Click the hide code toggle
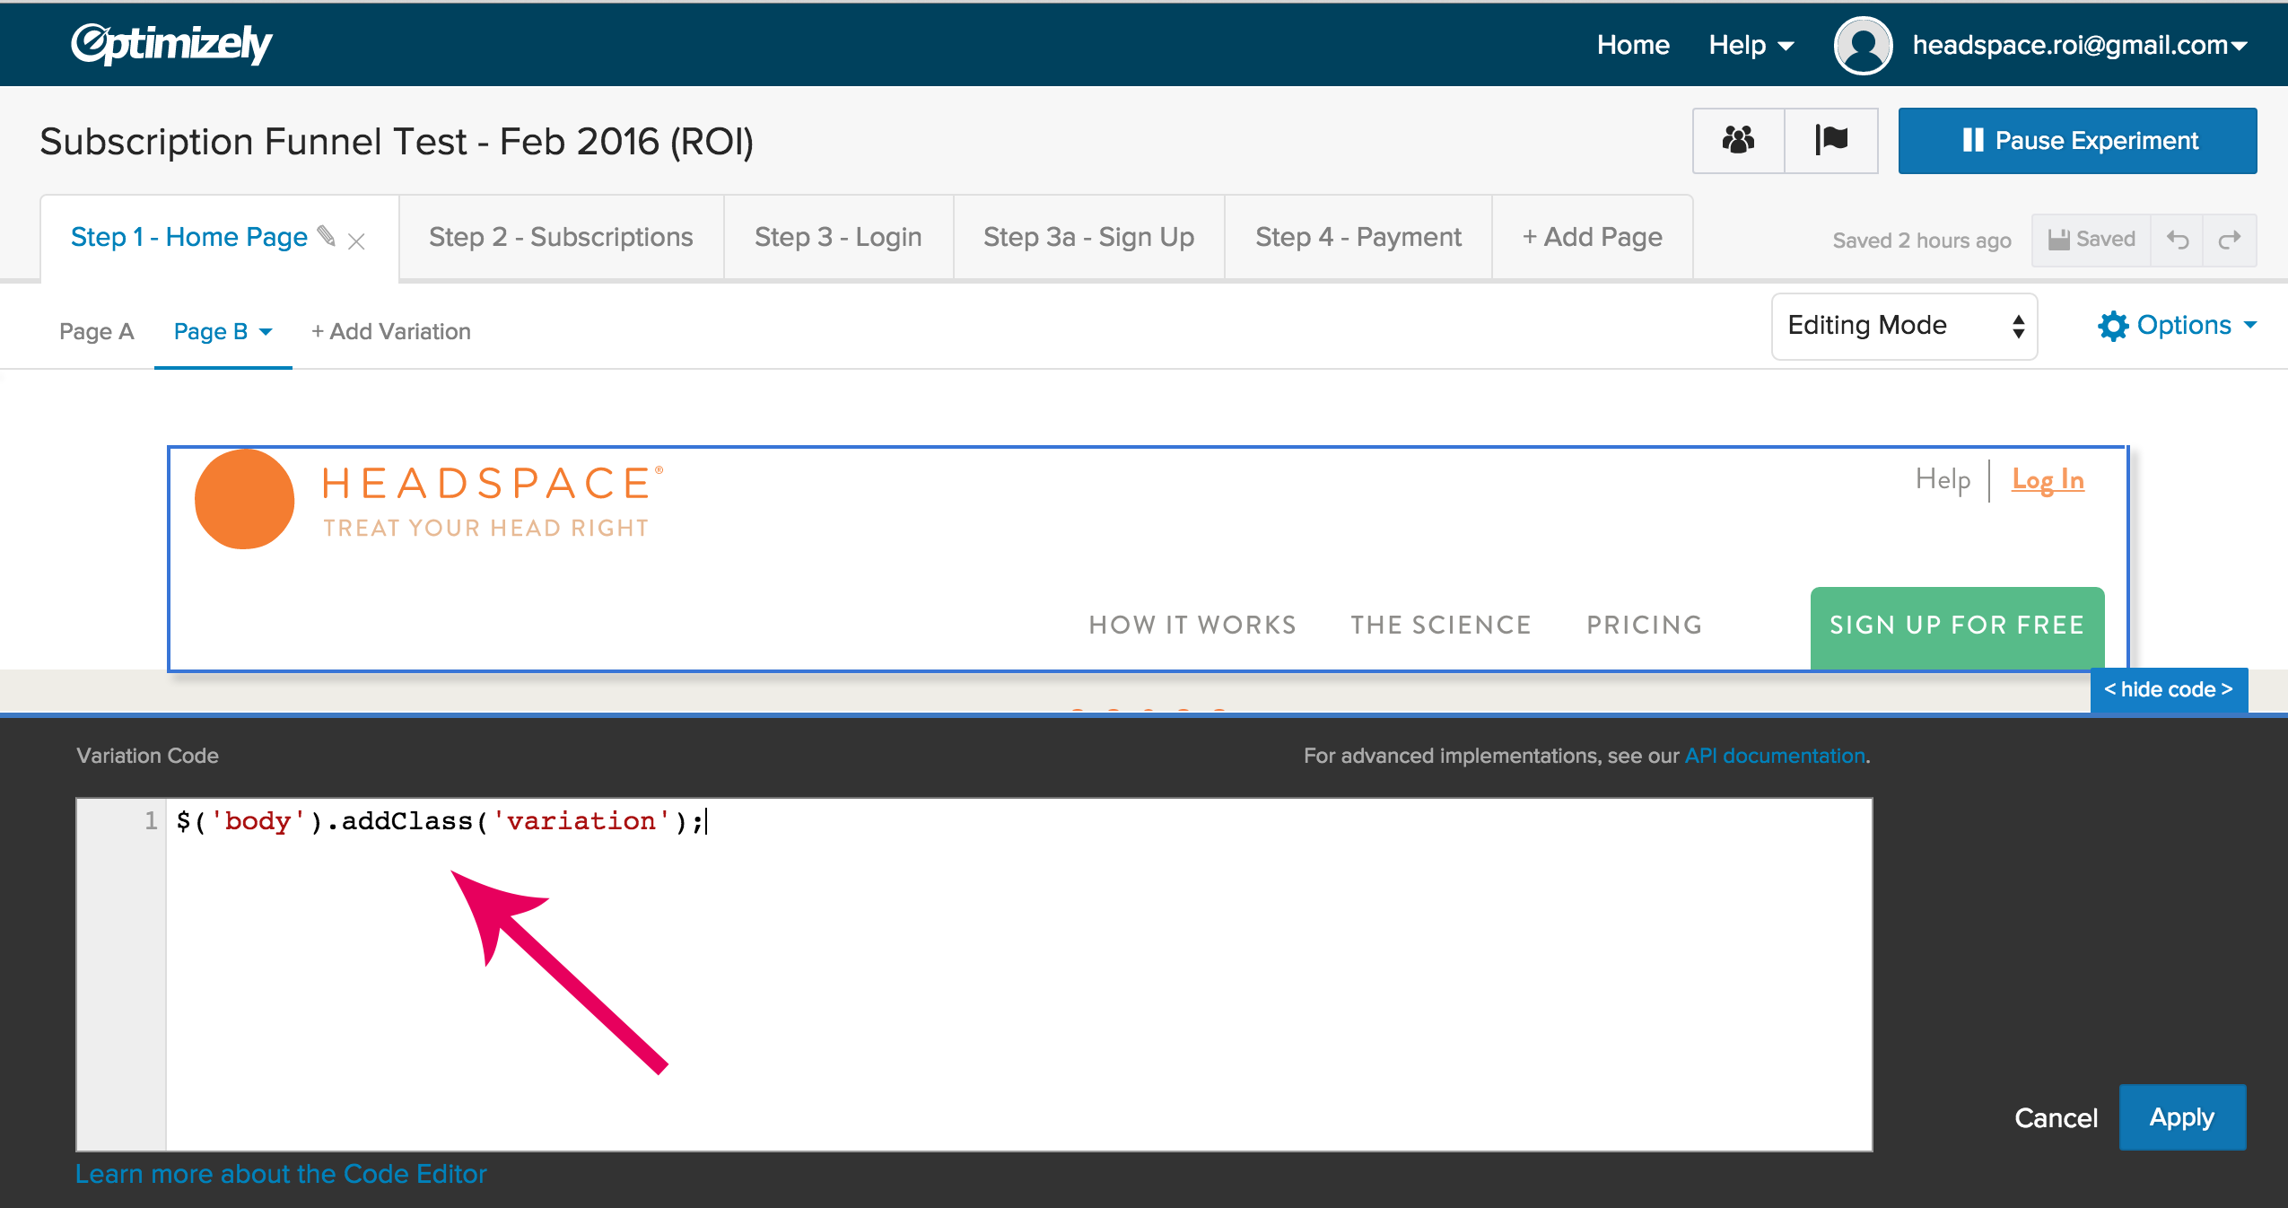Image resolution: width=2288 pixels, height=1208 pixels. coord(2169,689)
